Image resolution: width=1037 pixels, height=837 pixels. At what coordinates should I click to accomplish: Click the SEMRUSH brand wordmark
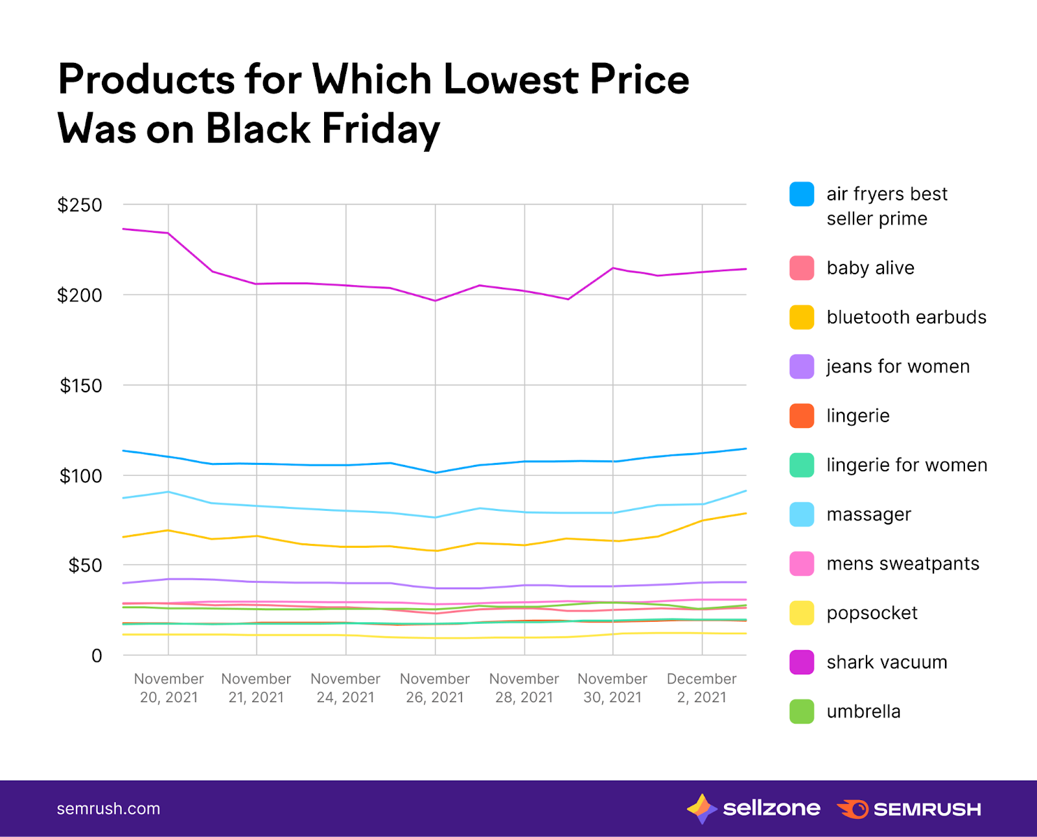pyautogui.click(x=927, y=809)
